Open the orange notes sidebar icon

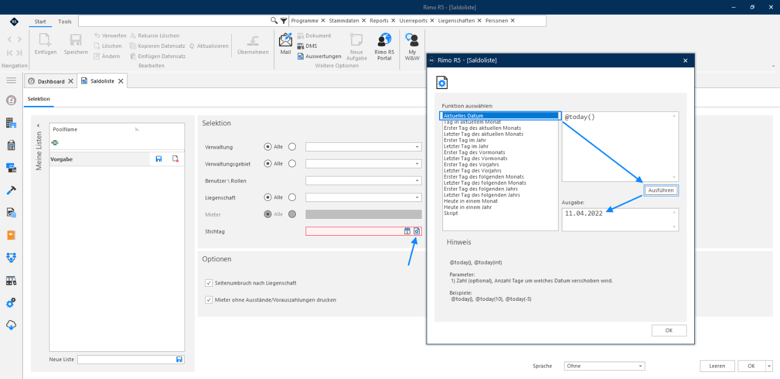pyautogui.click(x=11, y=235)
